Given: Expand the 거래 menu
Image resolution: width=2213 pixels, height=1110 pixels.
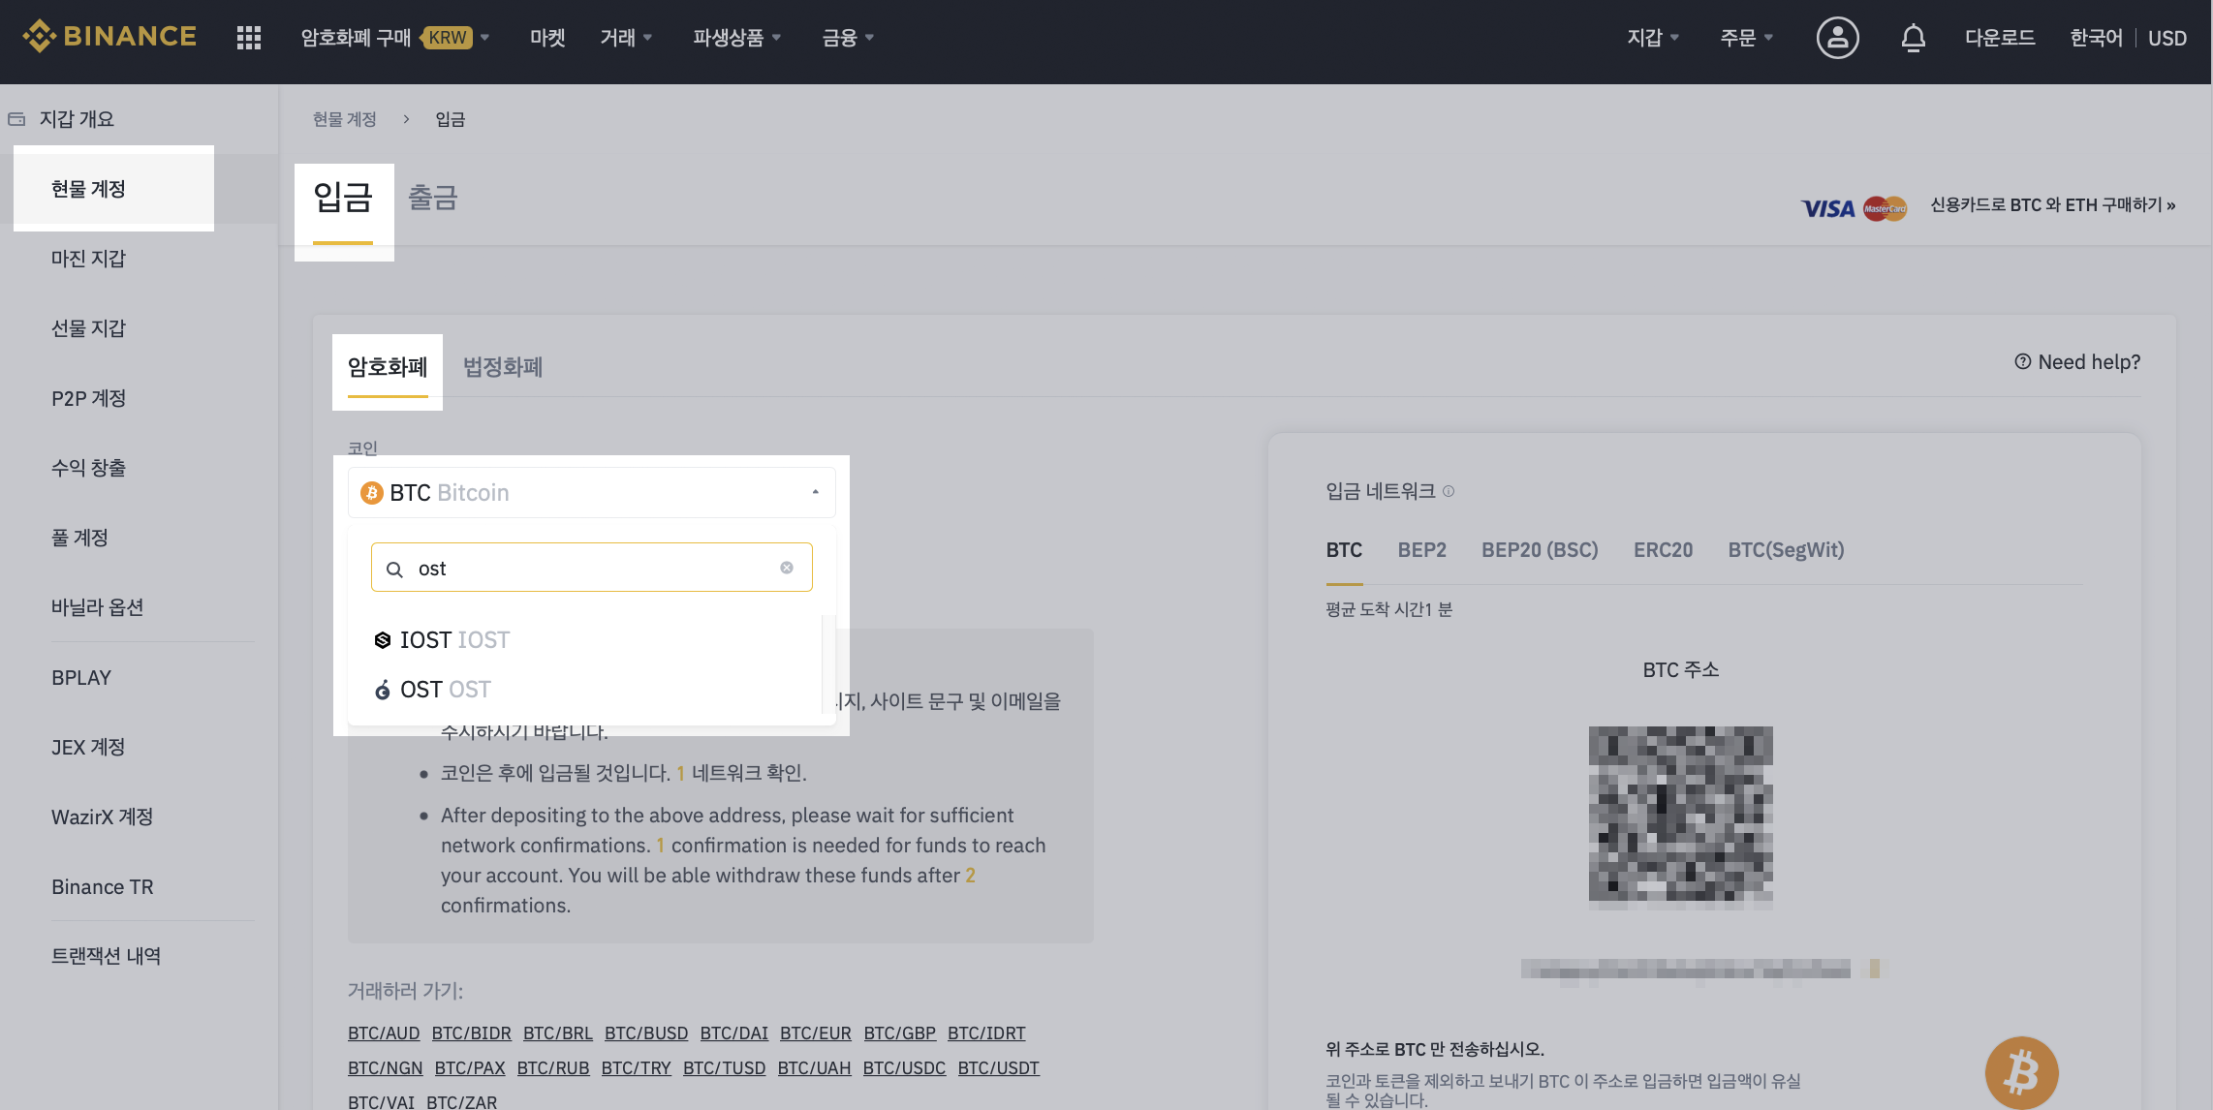Looking at the screenshot, I should tap(626, 38).
